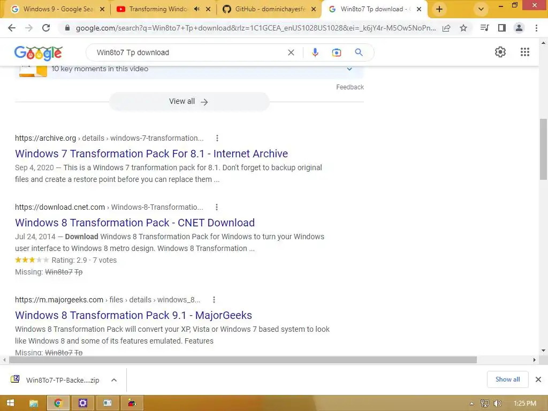Close the GitHub tab

[x=314, y=9]
